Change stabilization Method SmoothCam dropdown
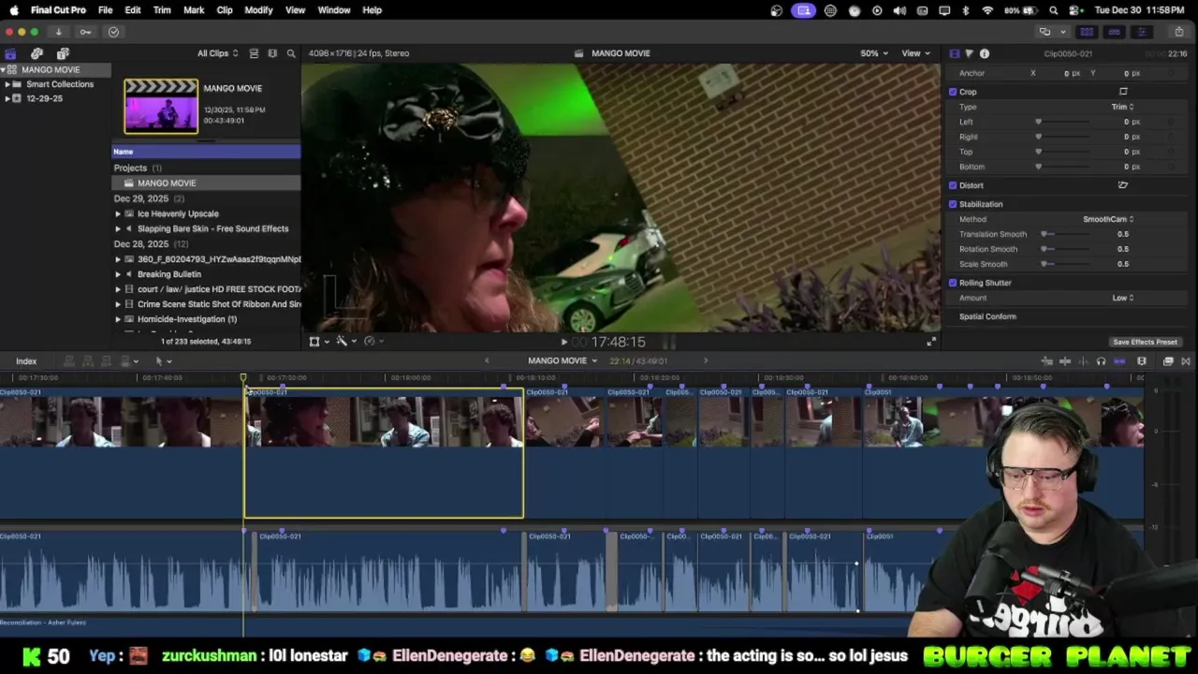This screenshot has width=1198, height=674. [x=1108, y=219]
